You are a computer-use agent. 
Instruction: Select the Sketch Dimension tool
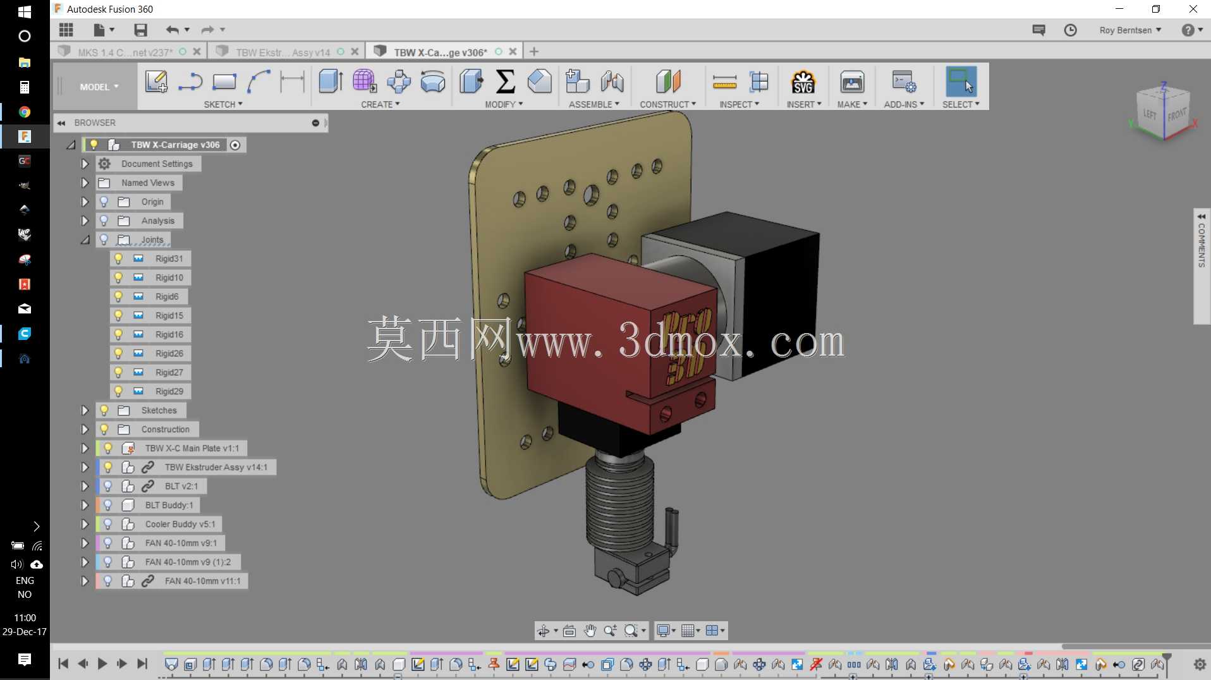point(292,82)
